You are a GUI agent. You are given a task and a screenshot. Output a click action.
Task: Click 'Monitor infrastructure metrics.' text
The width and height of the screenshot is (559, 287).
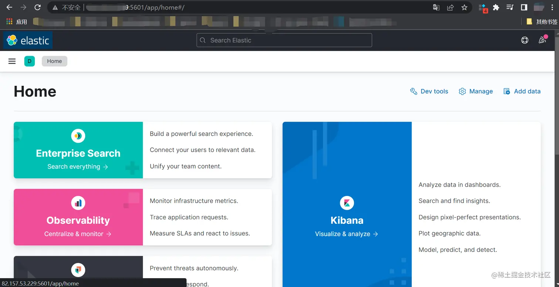(194, 201)
